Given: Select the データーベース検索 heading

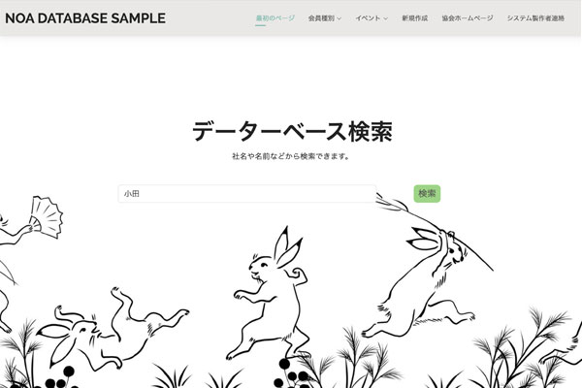Looking at the screenshot, I should [x=292, y=131].
